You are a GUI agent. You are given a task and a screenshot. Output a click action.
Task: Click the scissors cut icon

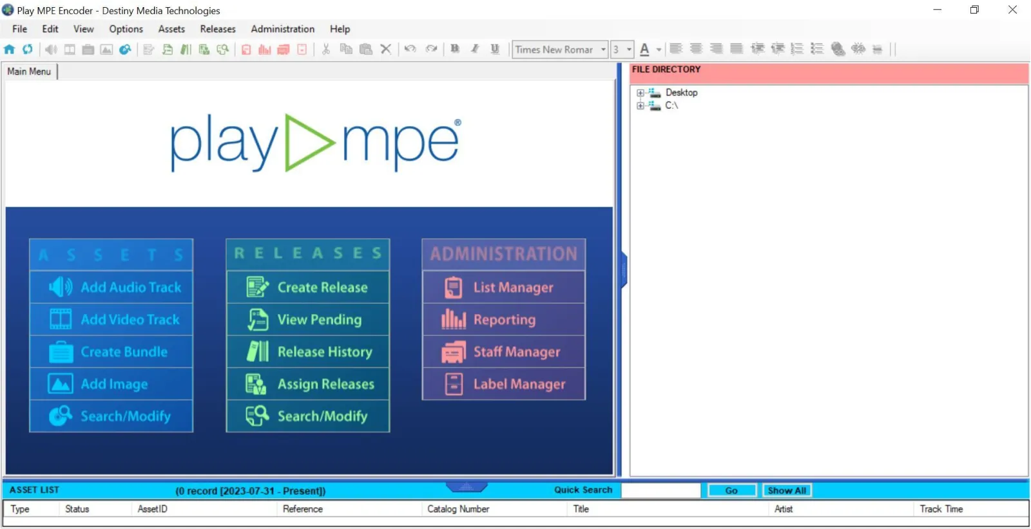[x=326, y=49]
